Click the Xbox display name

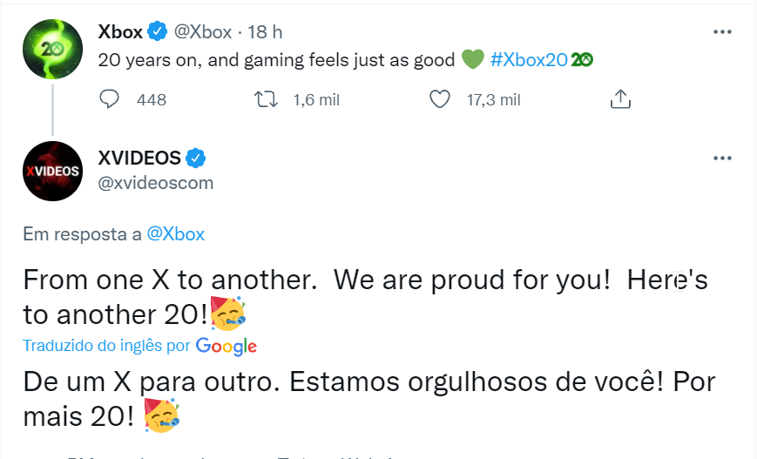[x=120, y=32]
